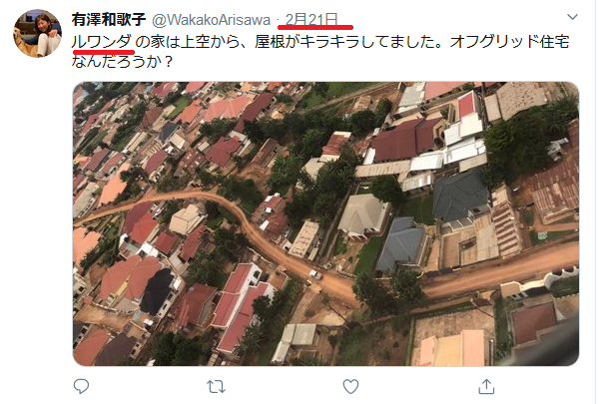Expand the tweet options chevron menu

(572, 17)
